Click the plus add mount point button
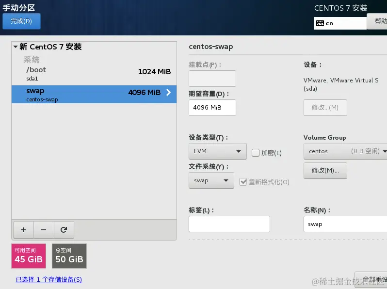The width and height of the screenshot is (387, 289). (x=23, y=230)
